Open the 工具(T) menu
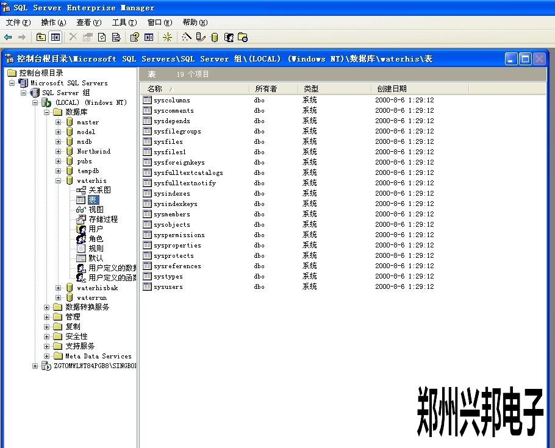 [x=124, y=23]
